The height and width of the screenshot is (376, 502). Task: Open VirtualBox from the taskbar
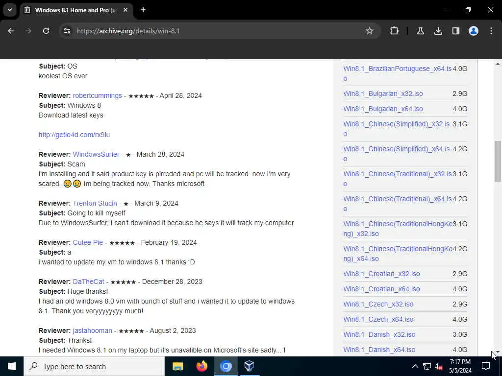[249, 366]
